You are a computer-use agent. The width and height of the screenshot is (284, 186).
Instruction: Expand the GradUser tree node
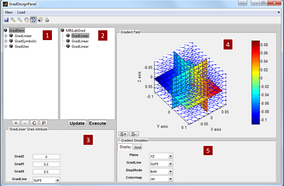(x=6, y=46)
